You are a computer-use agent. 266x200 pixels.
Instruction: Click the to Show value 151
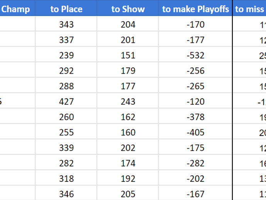point(128,55)
